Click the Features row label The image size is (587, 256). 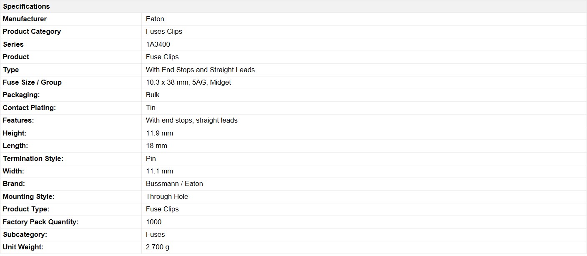click(x=18, y=120)
